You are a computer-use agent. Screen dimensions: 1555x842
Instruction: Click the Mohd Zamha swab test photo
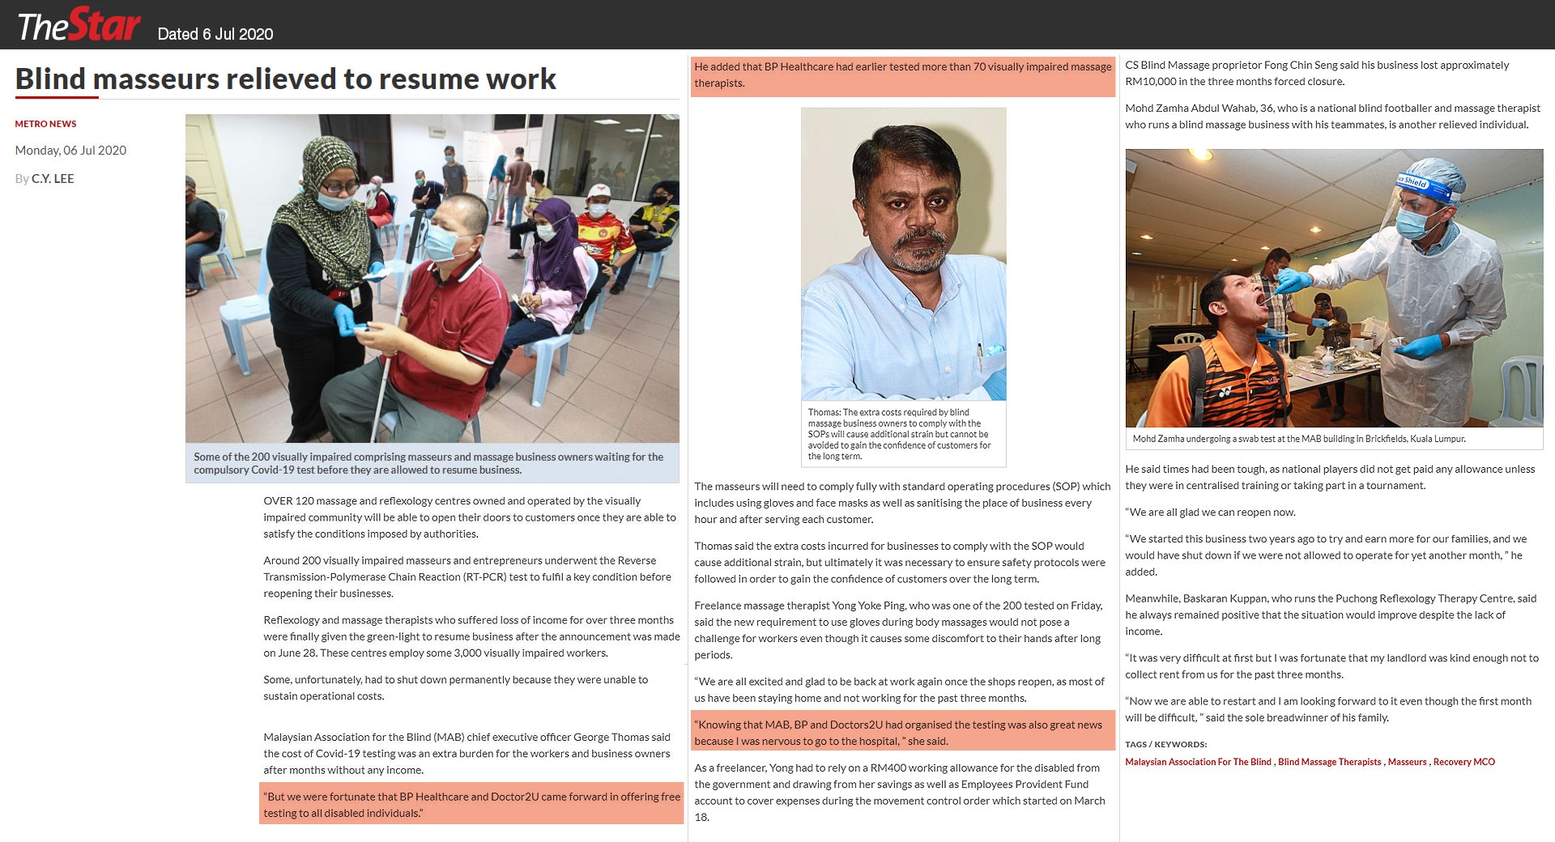point(1334,288)
